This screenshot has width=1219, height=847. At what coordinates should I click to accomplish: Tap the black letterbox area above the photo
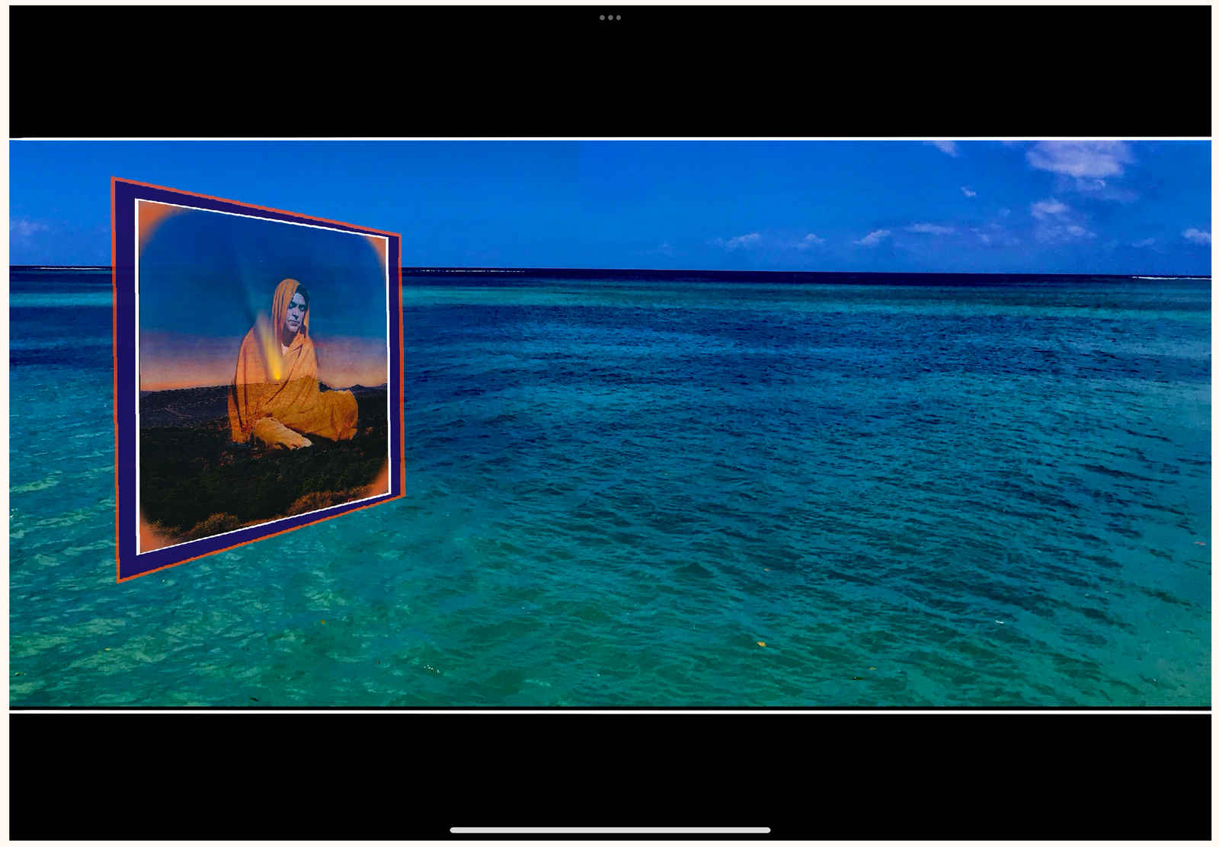pos(609,76)
